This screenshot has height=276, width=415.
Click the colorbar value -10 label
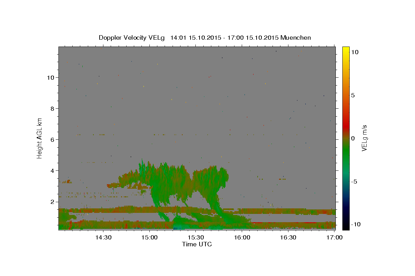pos(356,225)
